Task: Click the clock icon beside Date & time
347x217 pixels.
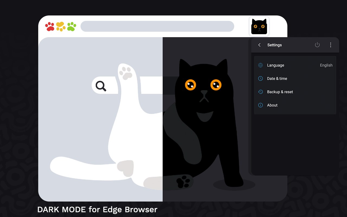Action: click(x=261, y=78)
